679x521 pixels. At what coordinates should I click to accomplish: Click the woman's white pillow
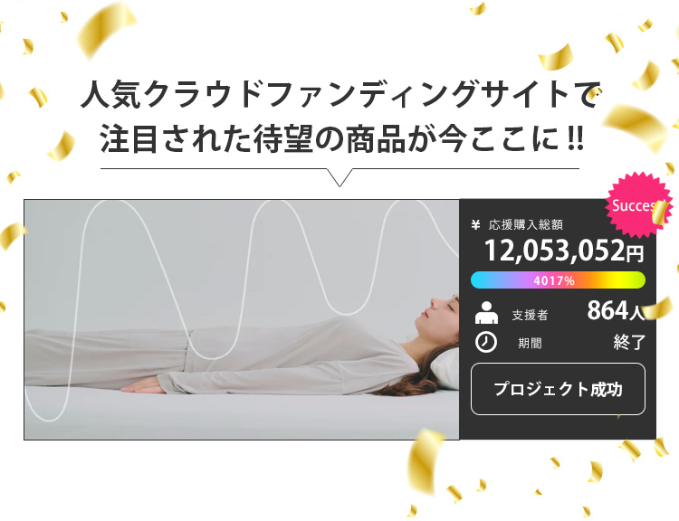(x=445, y=370)
